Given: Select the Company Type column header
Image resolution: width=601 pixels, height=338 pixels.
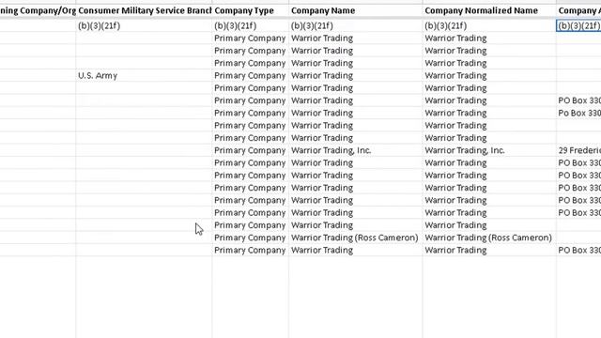Looking at the screenshot, I should pyautogui.click(x=250, y=10).
